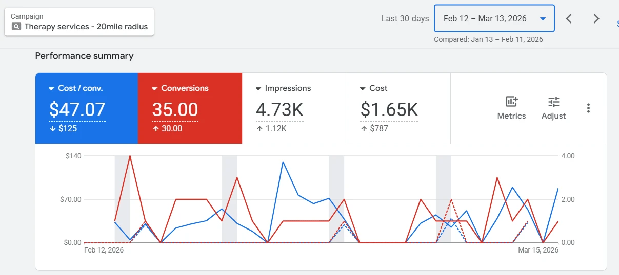
Task: Go to the next date period arrow
Action: (x=596, y=19)
